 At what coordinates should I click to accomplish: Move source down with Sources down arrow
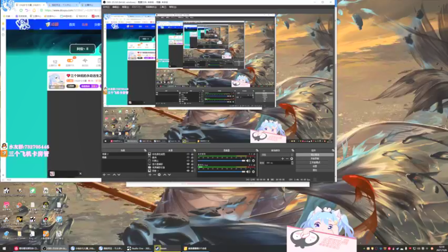(x=169, y=175)
